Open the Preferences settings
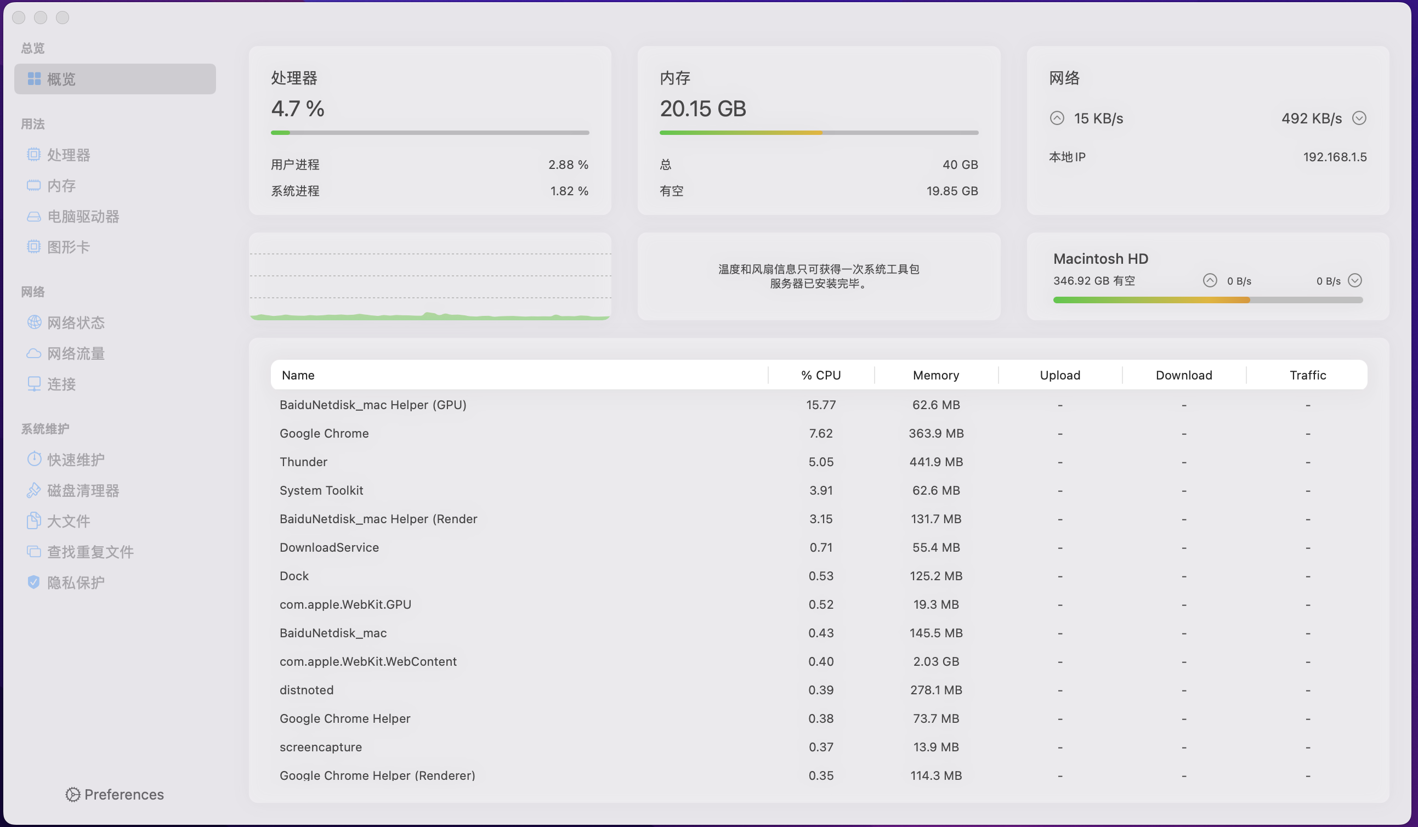The height and width of the screenshot is (827, 1418). coord(114,795)
